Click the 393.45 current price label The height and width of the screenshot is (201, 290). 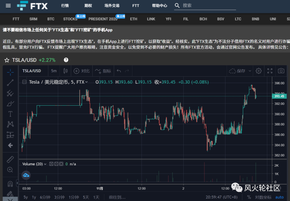click(279, 96)
